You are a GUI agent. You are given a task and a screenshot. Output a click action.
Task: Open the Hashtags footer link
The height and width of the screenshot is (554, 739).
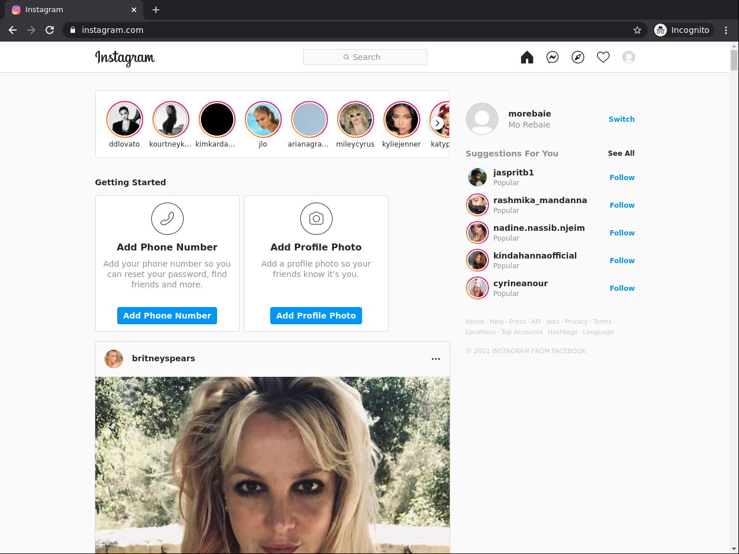pos(563,332)
